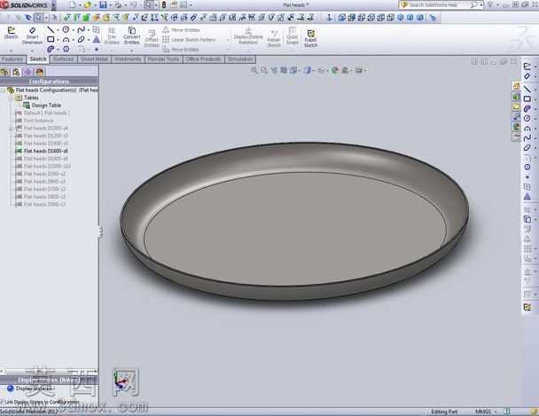Switch to the Surfaces tab

pos(64,59)
